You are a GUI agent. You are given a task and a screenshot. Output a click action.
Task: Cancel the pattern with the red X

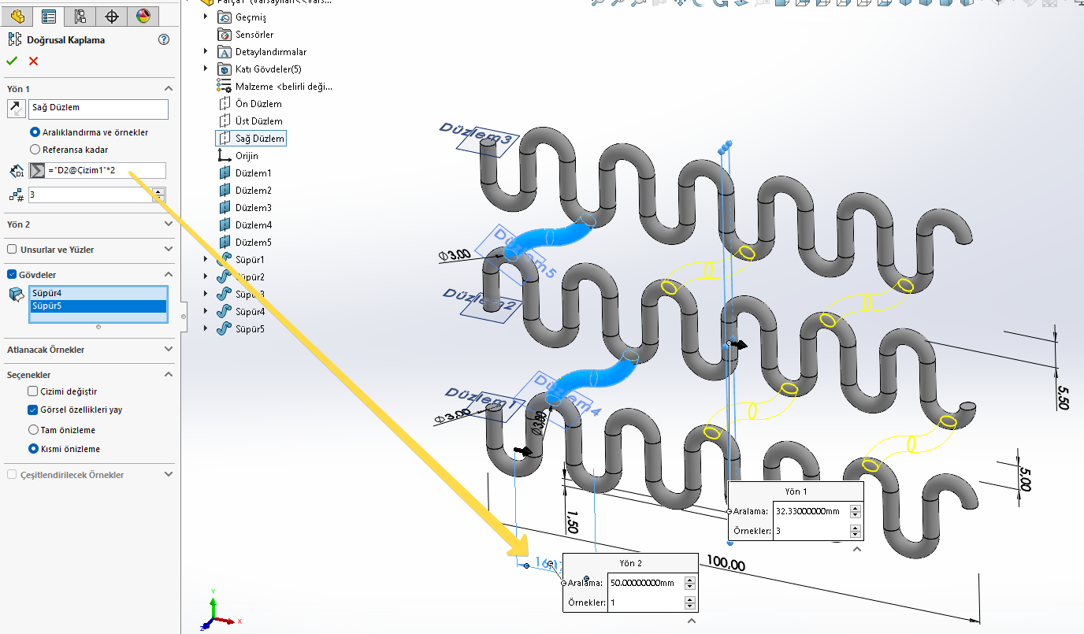tap(33, 61)
